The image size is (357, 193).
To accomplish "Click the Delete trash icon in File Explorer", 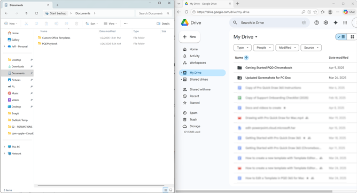I will point(76,24).
